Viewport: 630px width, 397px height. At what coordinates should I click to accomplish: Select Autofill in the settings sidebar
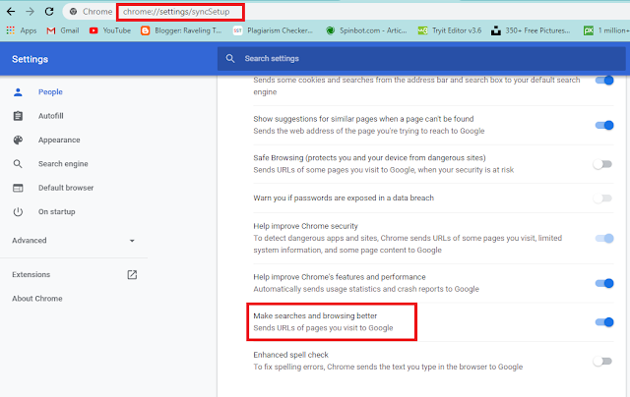coord(50,116)
